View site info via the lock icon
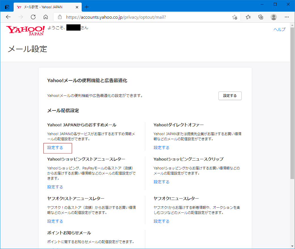This screenshot has width=295, height=249. point(60,17)
